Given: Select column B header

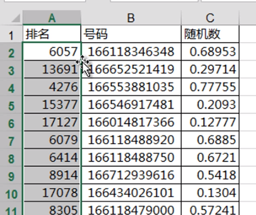Looking at the screenshot, I should click(131, 18).
